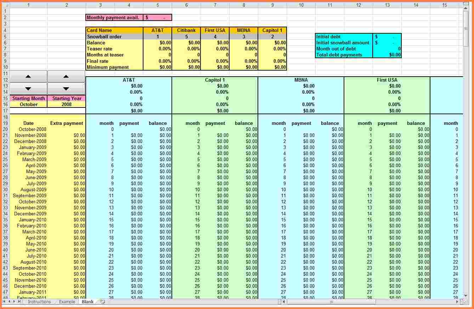
Task: Click vertical scrollbar up arrow
Action: [x=465, y=8]
